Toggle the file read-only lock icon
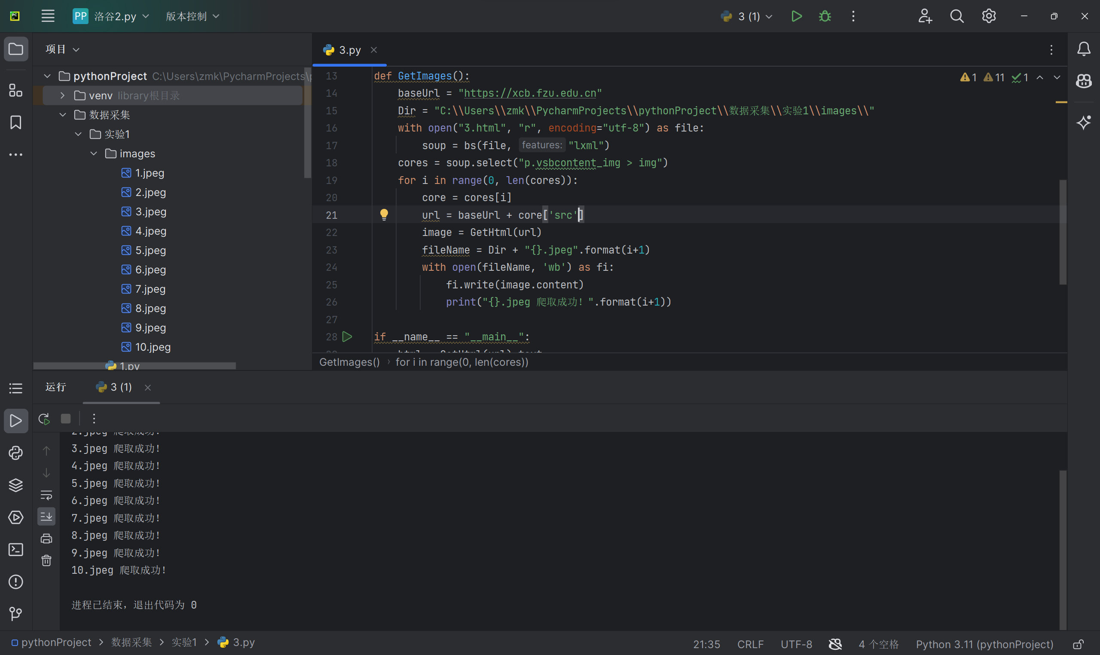Screen dimensions: 1100x655 point(1078,644)
